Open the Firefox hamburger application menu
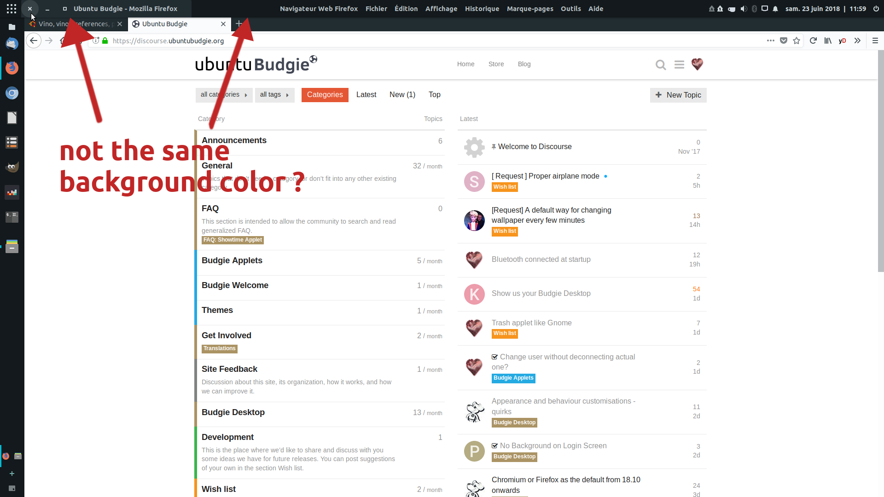Screen dimensions: 884x497 pyautogui.click(x=875, y=40)
